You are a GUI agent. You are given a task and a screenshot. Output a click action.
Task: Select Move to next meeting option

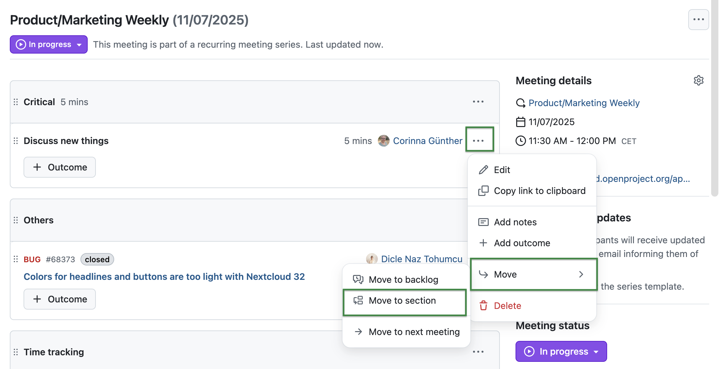414,332
